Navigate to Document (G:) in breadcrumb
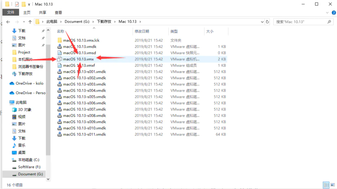The image size is (337, 189). point(77,22)
